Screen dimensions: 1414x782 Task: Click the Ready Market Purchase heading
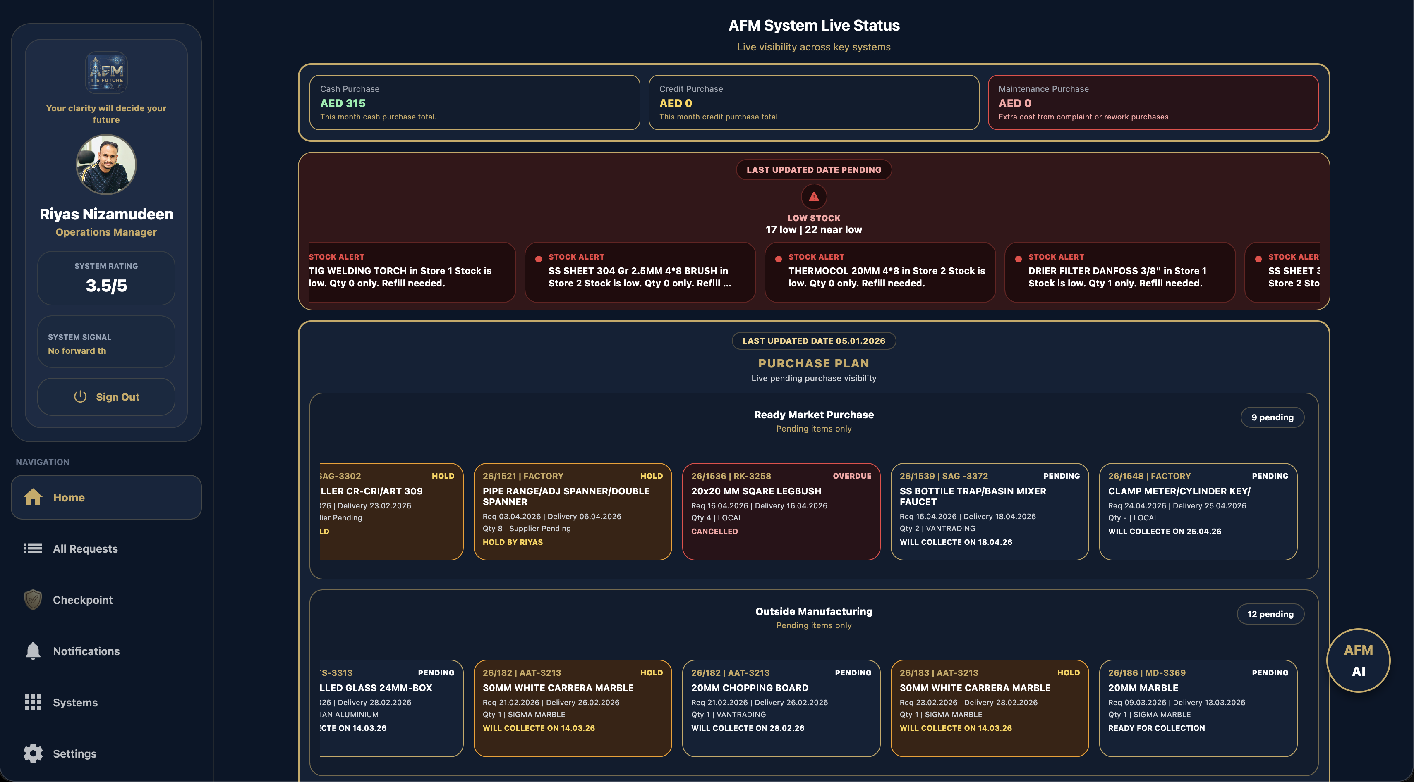pos(813,415)
